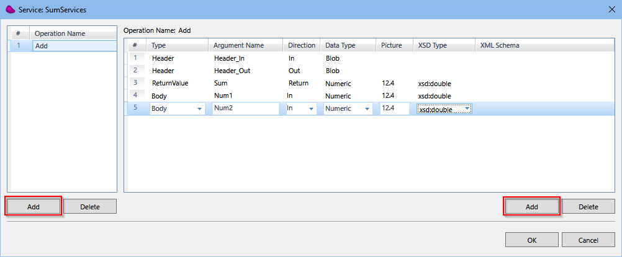The image size is (622, 257).
Task: Close the SumServices dialog window
Action: click(x=611, y=9)
